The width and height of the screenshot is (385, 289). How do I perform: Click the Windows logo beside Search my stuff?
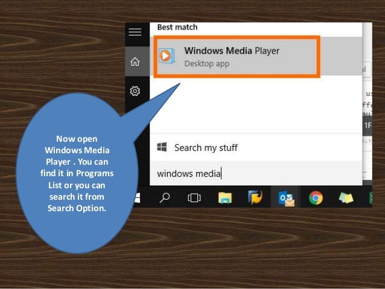(162, 147)
